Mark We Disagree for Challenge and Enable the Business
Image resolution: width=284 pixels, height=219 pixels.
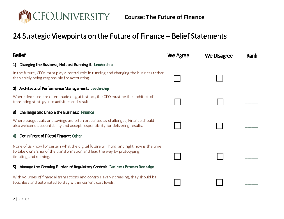(219, 126)
